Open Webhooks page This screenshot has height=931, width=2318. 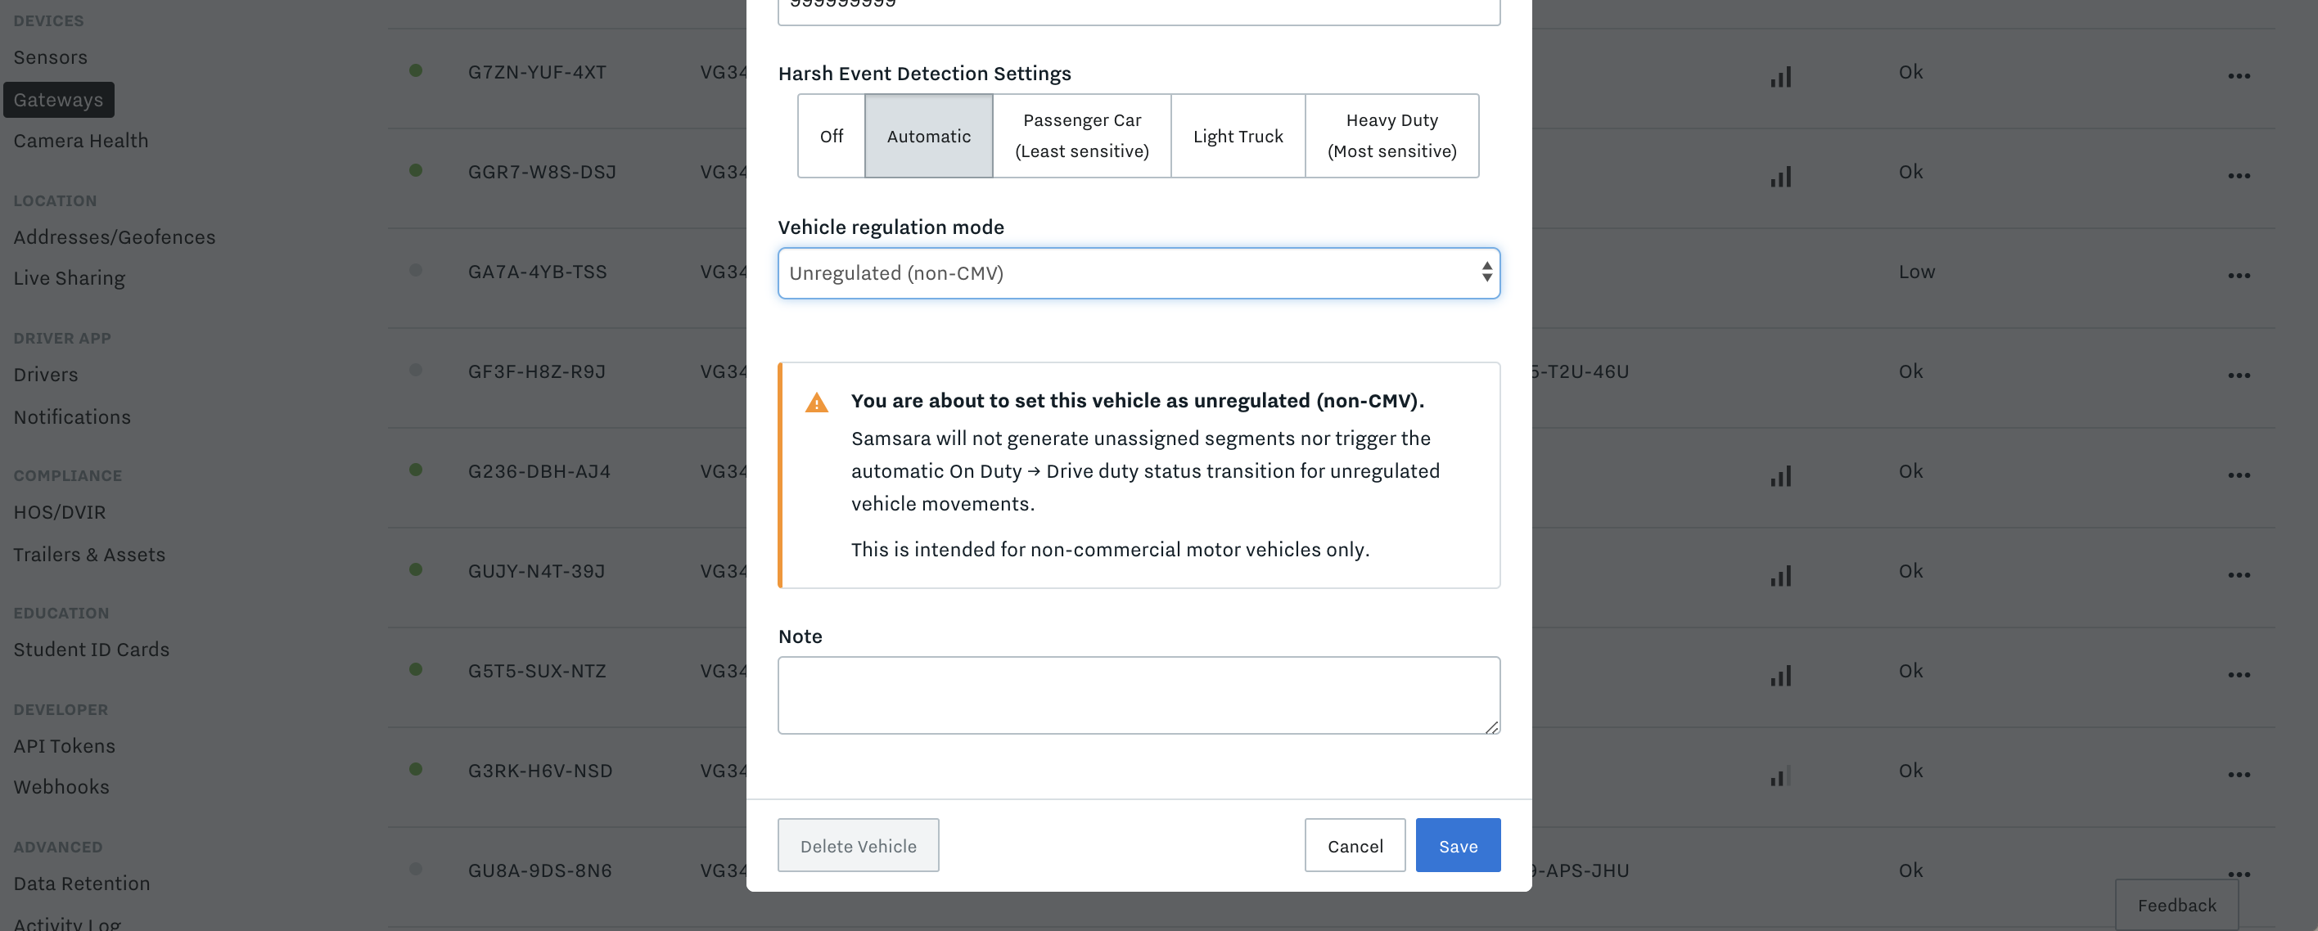click(61, 787)
